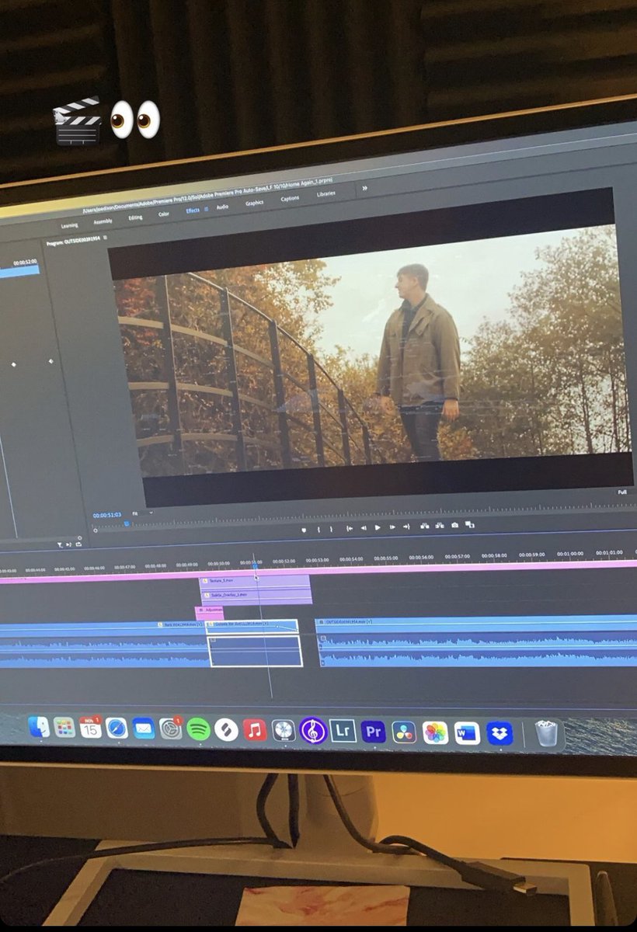Jump to the Out point
This screenshot has width=637, height=932.
coord(406,527)
